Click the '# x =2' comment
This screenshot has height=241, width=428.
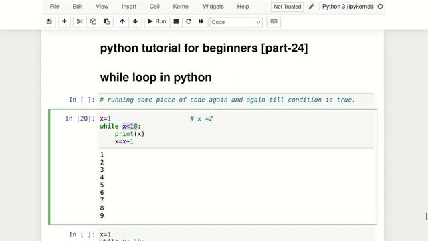[201, 118]
